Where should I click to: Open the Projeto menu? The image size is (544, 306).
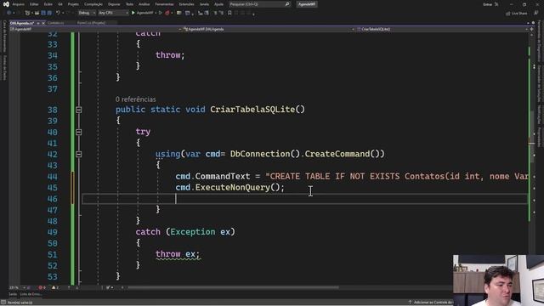73,4
